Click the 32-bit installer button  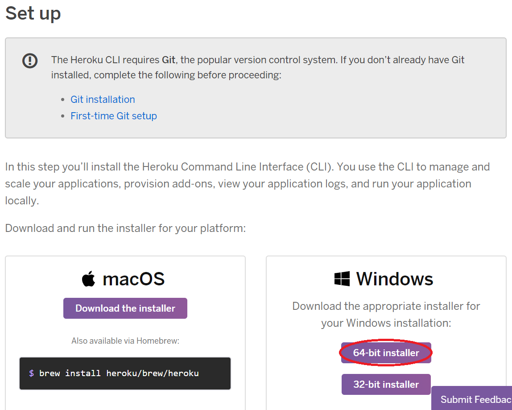[x=386, y=384]
